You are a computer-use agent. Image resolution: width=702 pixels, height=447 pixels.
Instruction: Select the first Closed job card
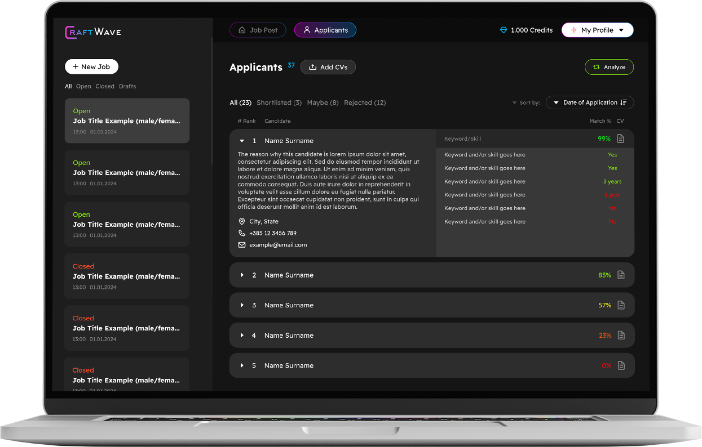point(127,276)
